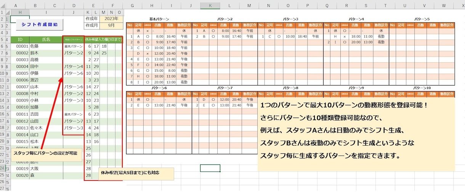Click the line 1つのパターンで最大10パターンの勤務形態を登録可能！
This screenshot has height=192, width=465.
coord(344,105)
